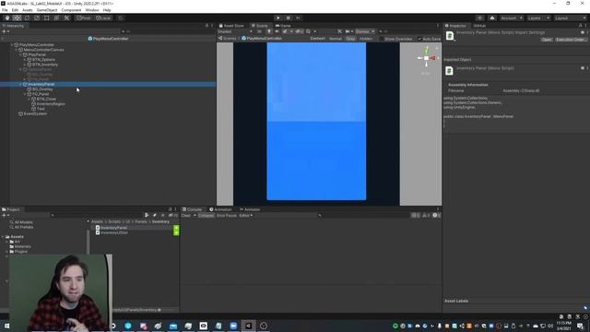Select BG_Overlay under InventoryPanel
Screen dimensions: 590x332
pos(42,89)
